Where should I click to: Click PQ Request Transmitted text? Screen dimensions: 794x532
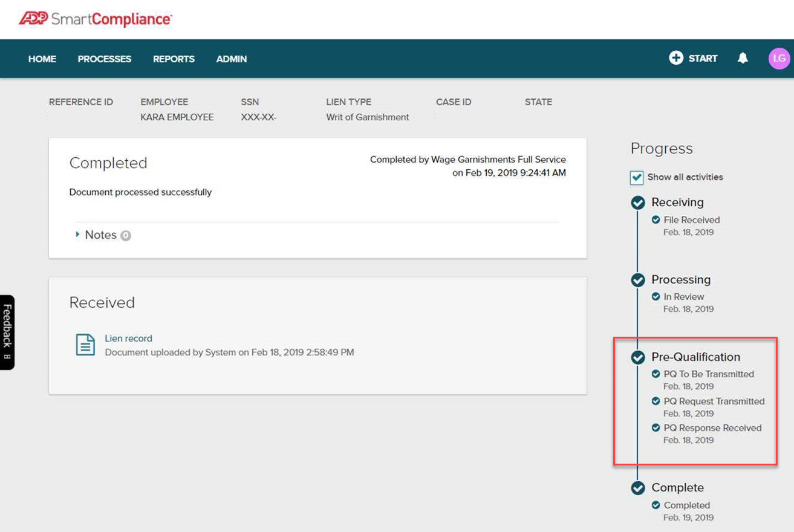714,401
